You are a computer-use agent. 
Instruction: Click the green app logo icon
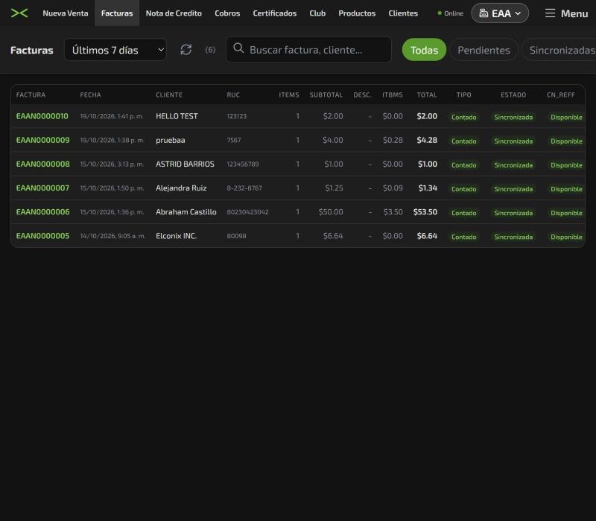tap(19, 13)
